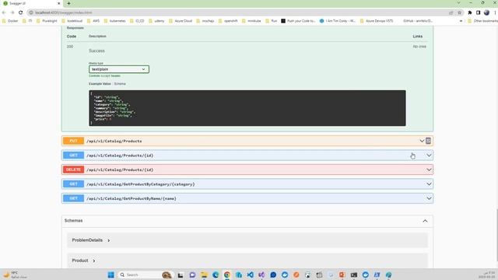The width and height of the screenshot is (498, 280).
Task: Expand GetProductByName chevron
Action: tap(429, 198)
